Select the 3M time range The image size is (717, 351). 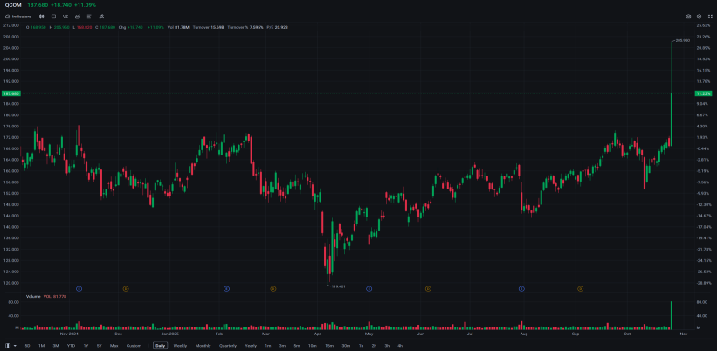56,346
